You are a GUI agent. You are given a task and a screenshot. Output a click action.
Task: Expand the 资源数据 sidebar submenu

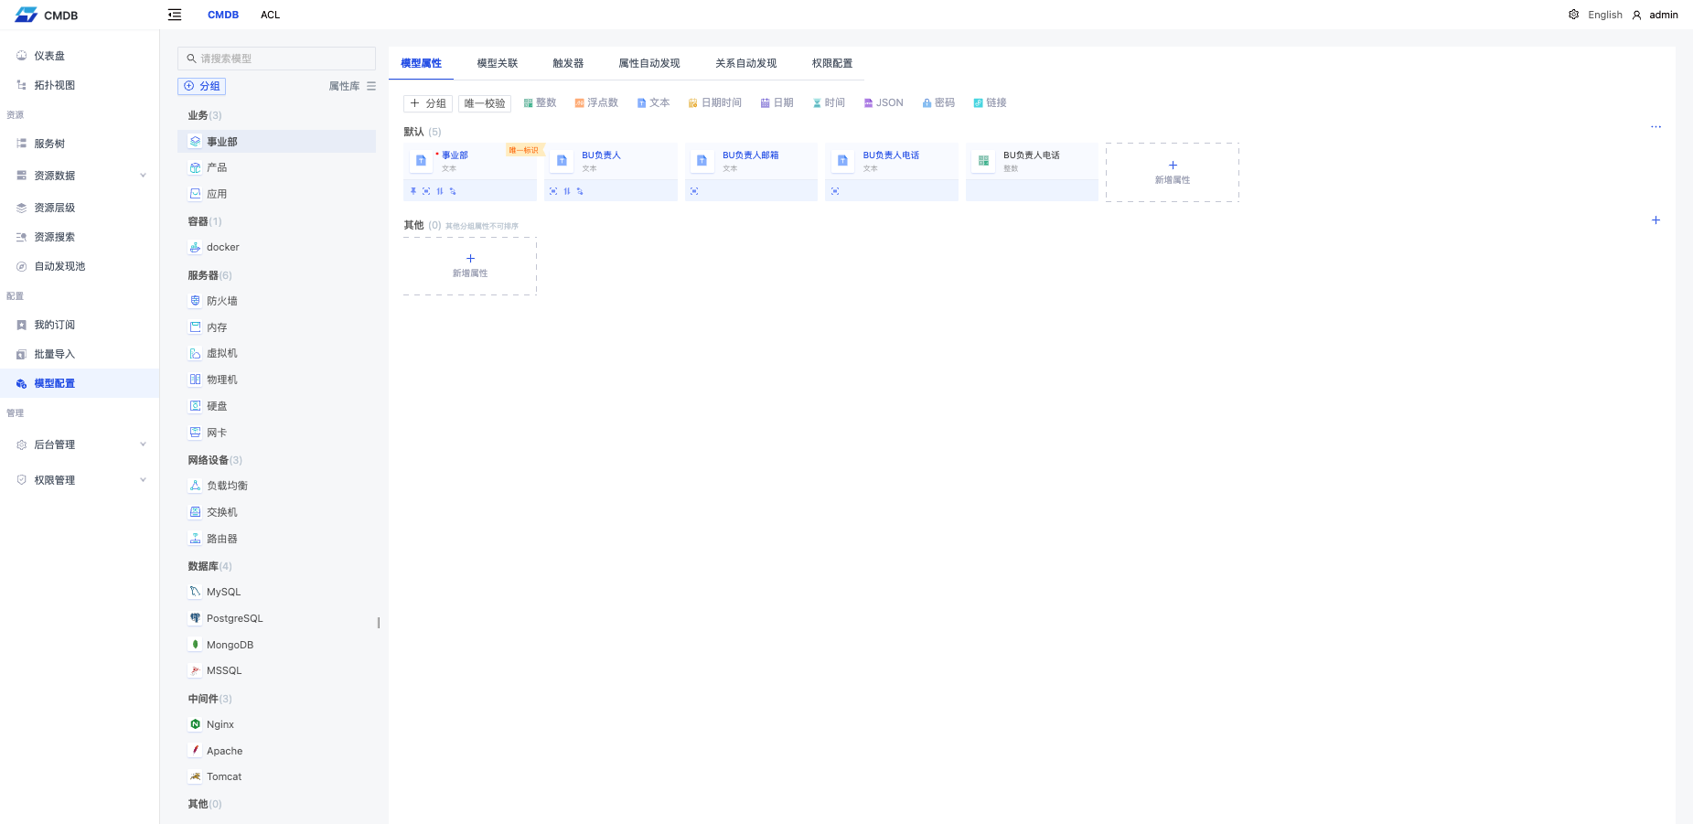click(143, 176)
